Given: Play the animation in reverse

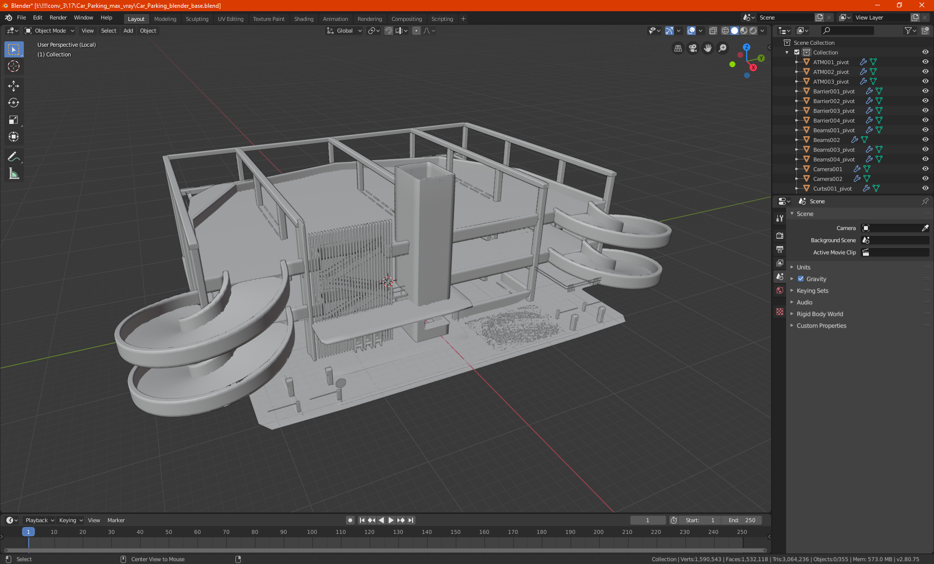Looking at the screenshot, I should [x=381, y=520].
